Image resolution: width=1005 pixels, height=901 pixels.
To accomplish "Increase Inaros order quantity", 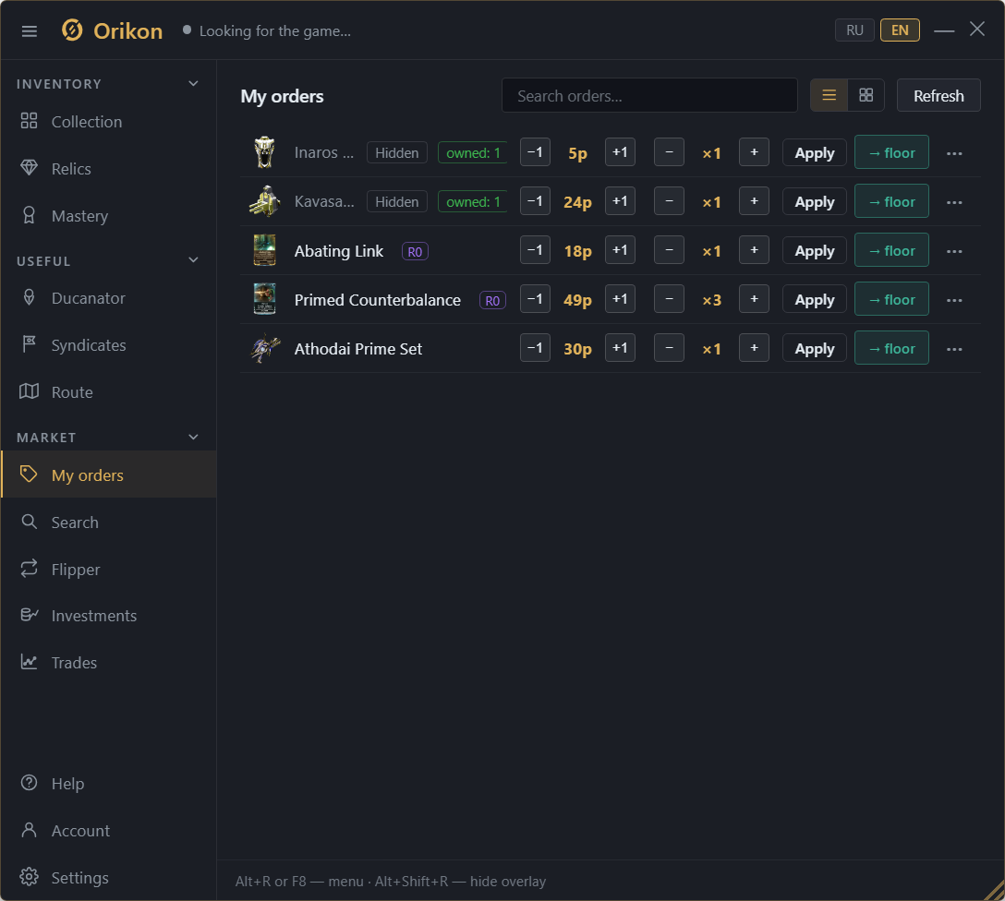I will [x=754, y=151].
